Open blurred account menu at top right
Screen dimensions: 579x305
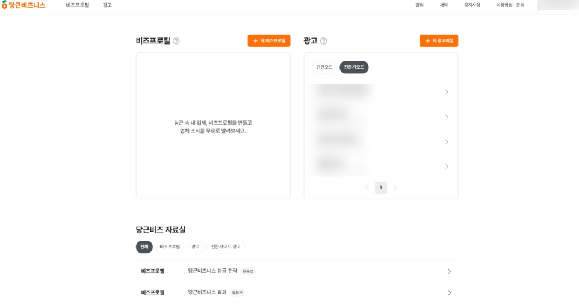click(558, 5)
